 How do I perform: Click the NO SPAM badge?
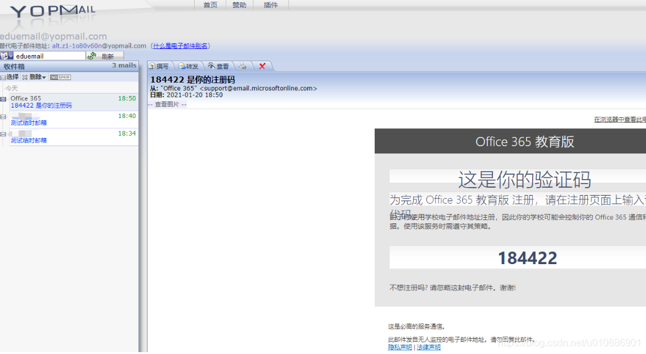(61, 77)
